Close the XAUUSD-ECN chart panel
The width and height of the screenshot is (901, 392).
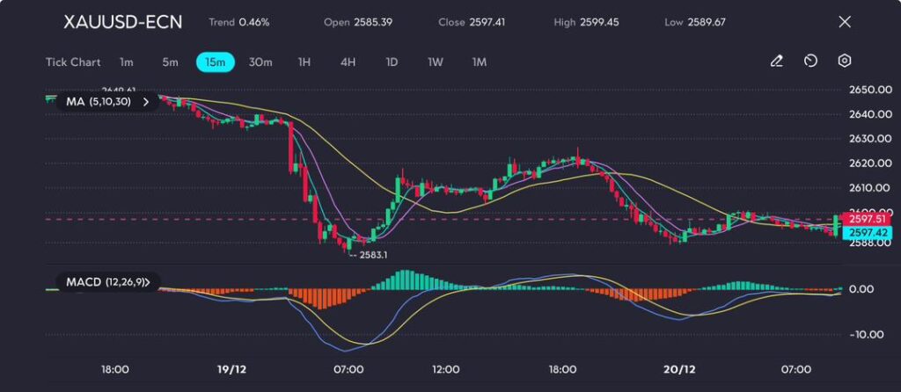(845, 22)
